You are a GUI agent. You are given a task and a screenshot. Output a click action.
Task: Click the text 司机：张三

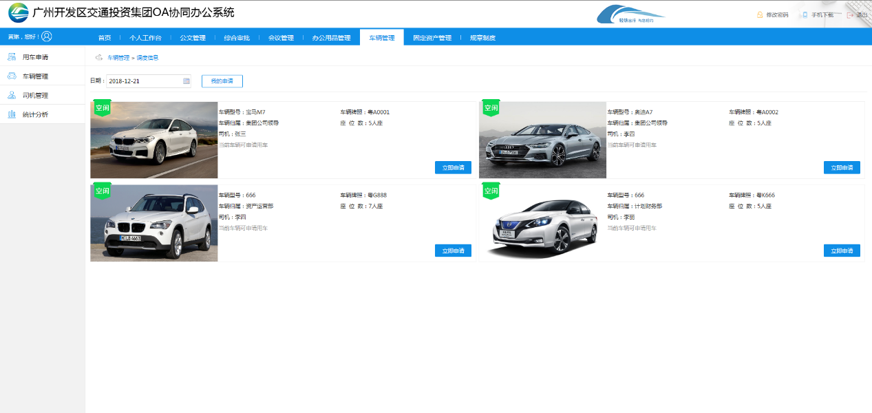coord(232,134)
